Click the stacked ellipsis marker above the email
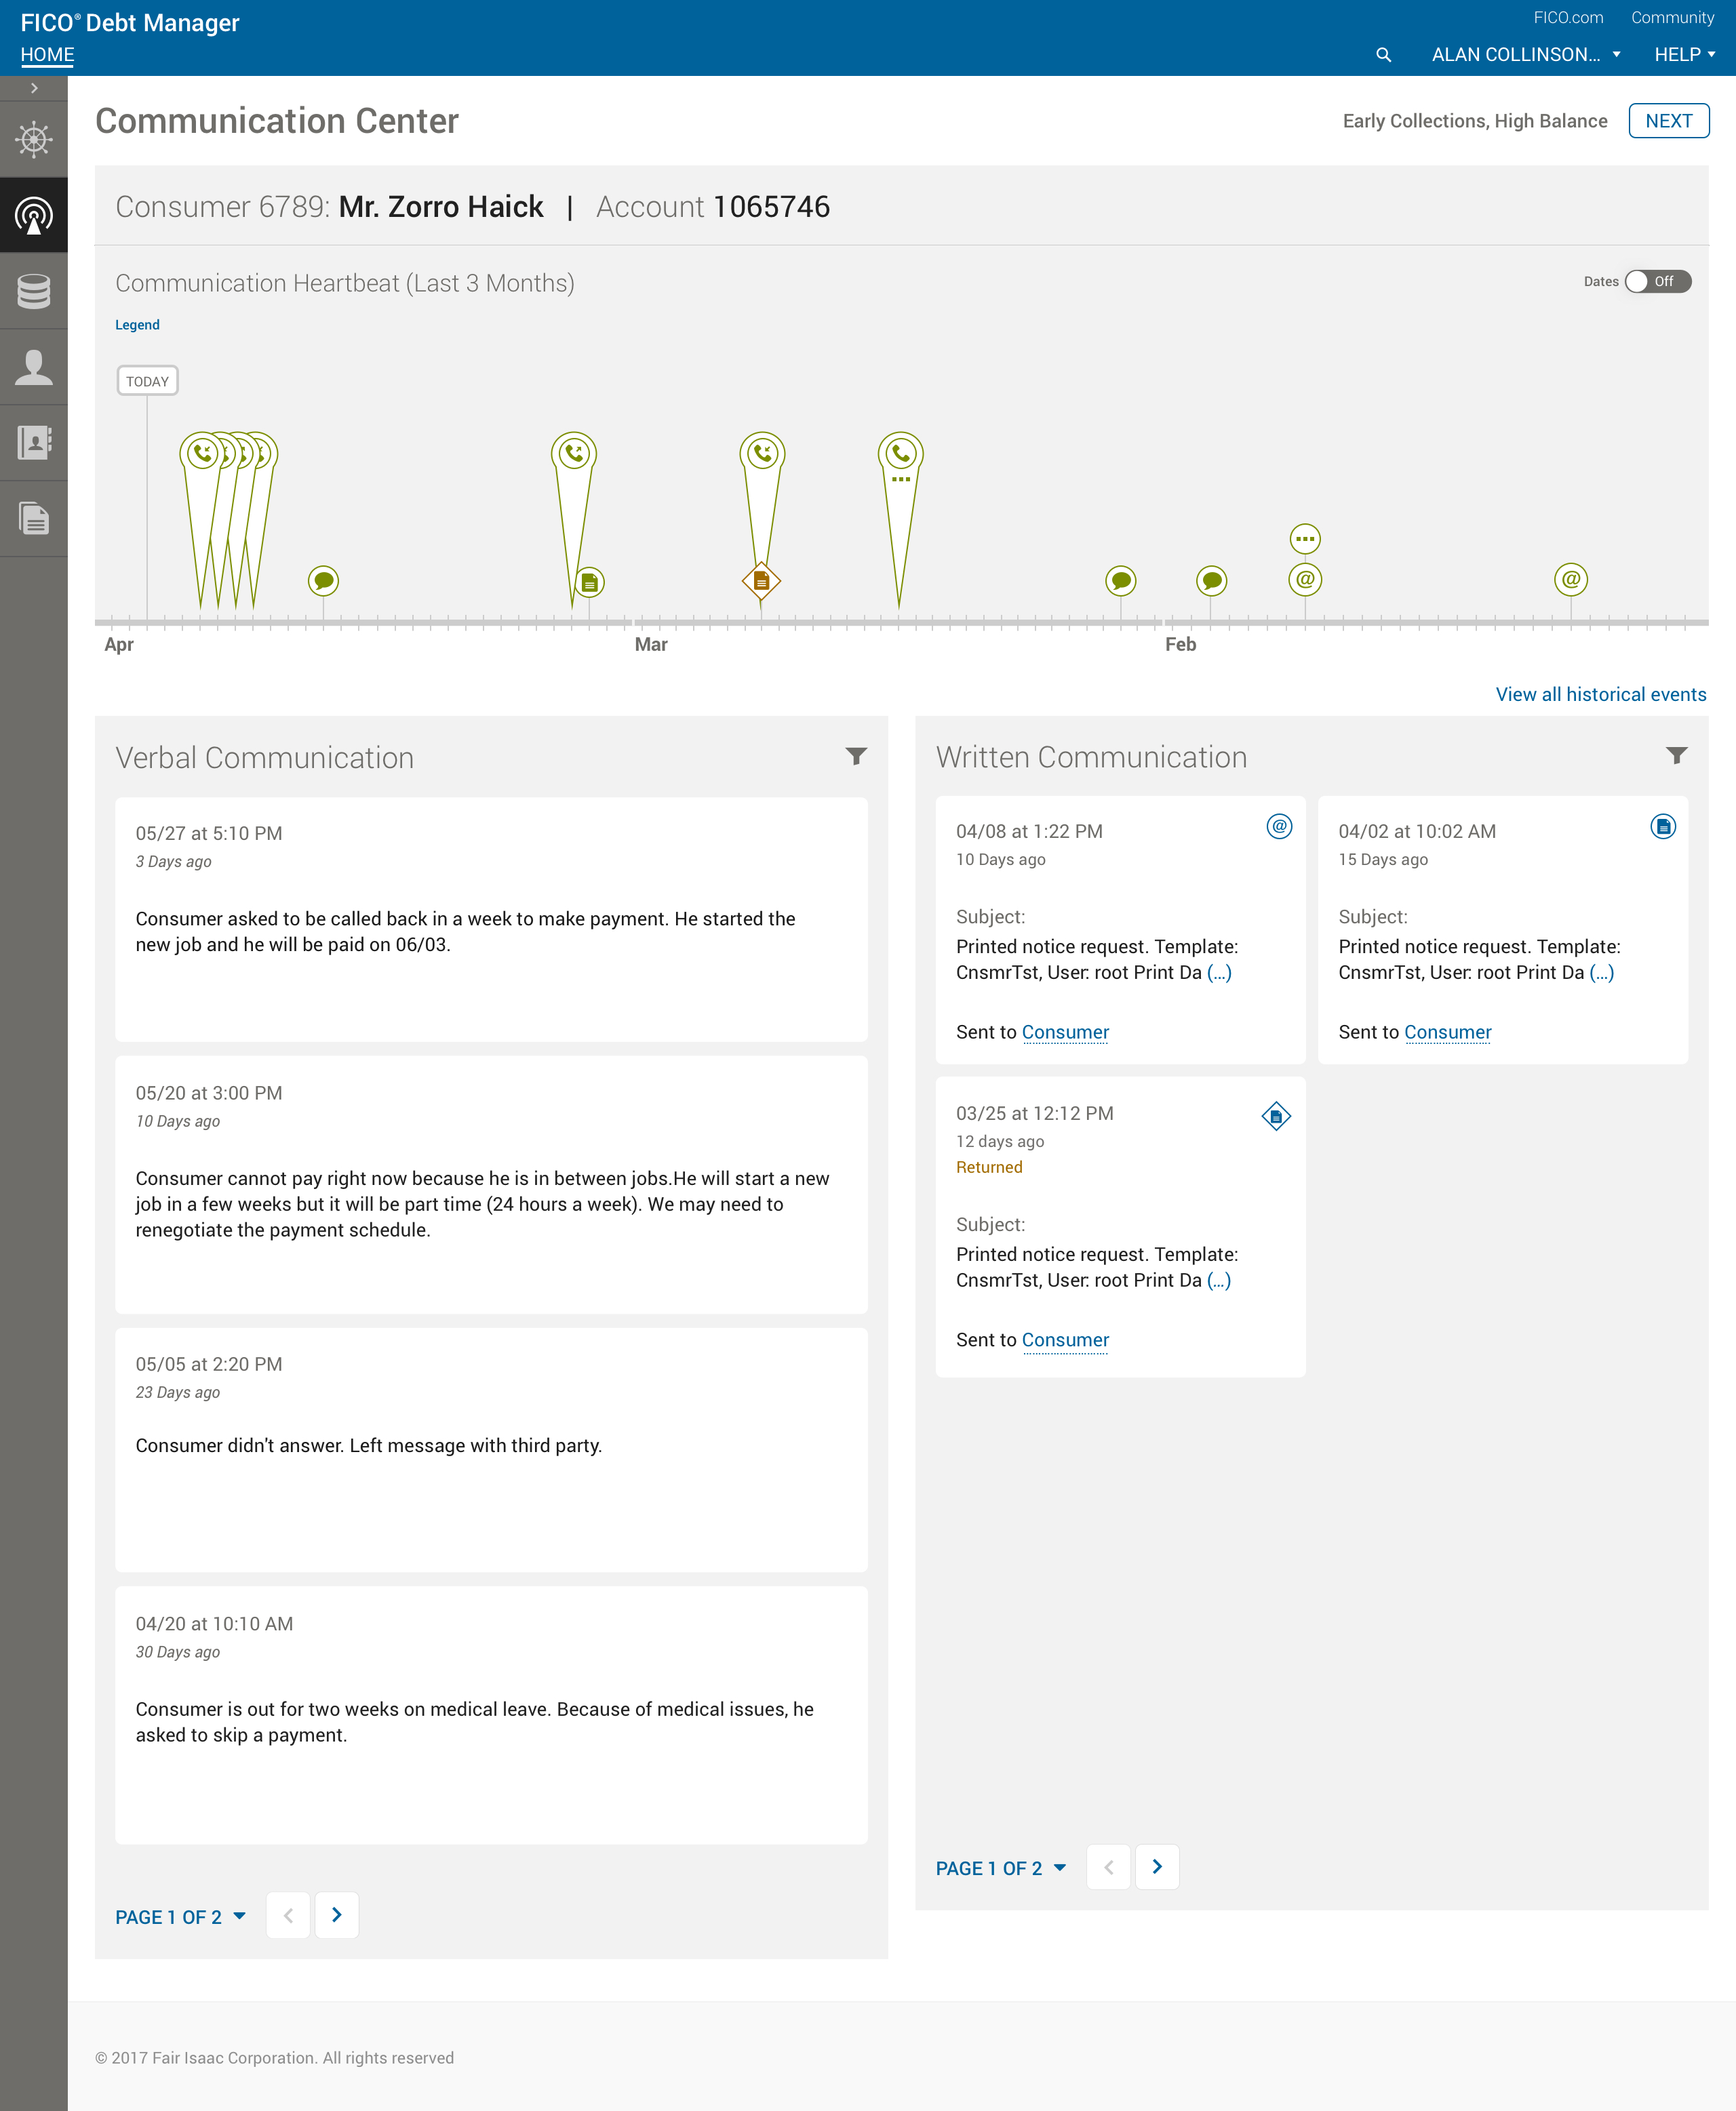The width and height of the screenshot is (1736, 2111). [1305, 539]
